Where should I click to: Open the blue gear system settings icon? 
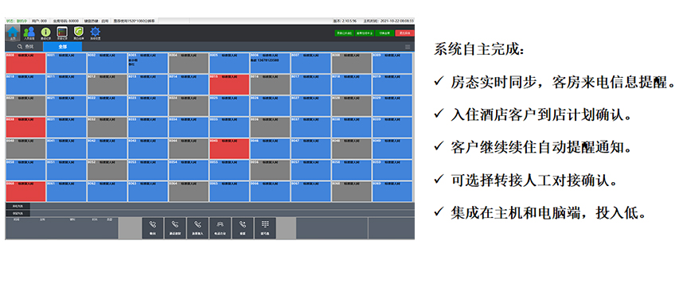(95, 33)
